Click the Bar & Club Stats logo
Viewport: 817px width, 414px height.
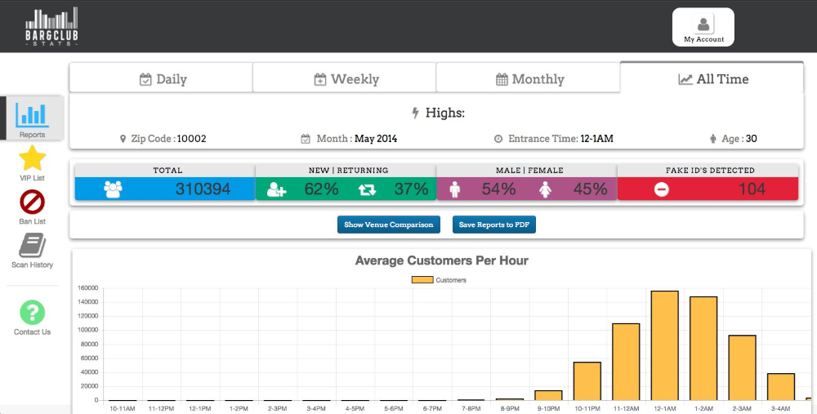[x=51, y=26]
